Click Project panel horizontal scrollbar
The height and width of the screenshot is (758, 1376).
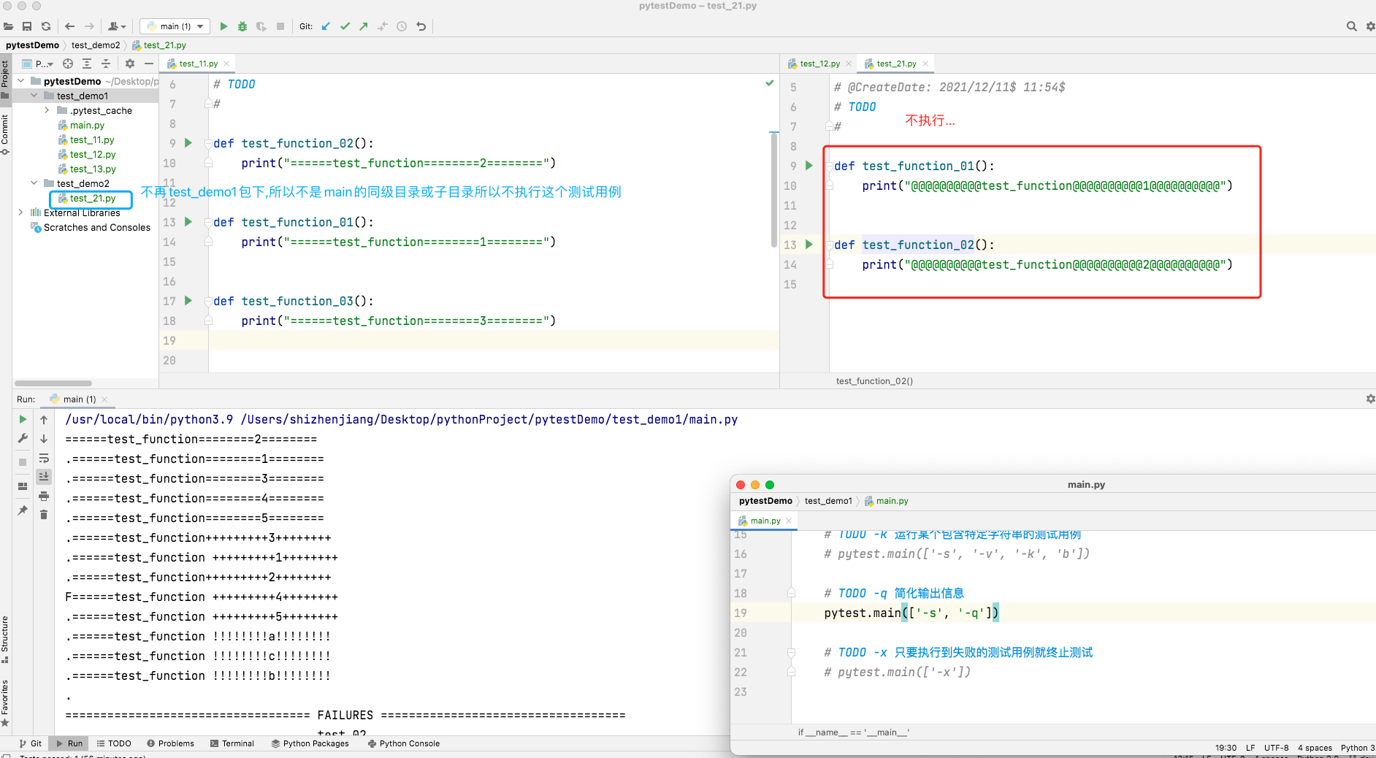(x=53, y=383)
